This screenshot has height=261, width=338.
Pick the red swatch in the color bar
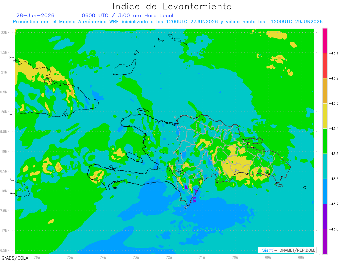click(325, 65)
